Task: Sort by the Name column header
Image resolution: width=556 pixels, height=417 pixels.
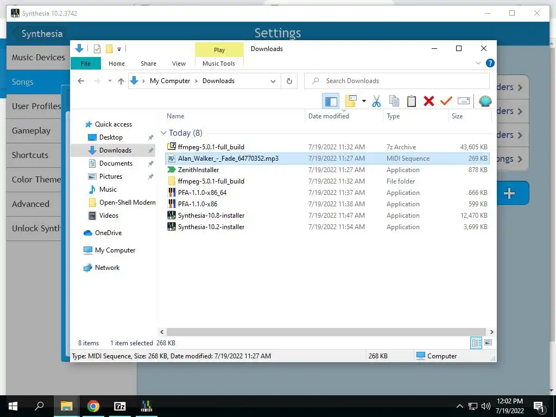Action: tap(234, 116)
